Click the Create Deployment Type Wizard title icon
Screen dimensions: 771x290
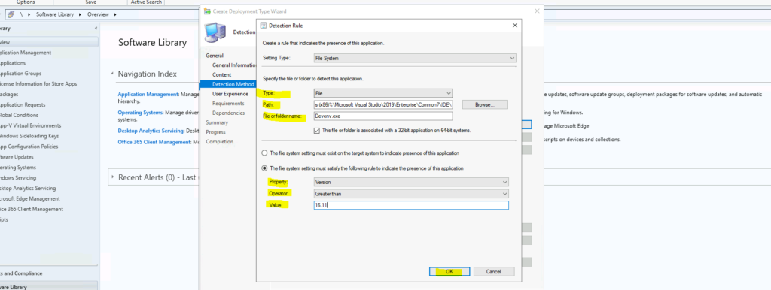[207, 11]
